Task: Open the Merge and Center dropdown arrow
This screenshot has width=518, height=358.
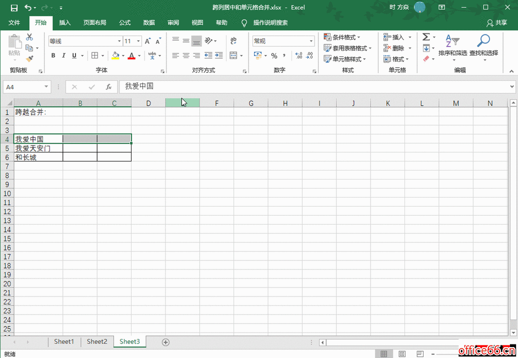Action: pos(241,56)
